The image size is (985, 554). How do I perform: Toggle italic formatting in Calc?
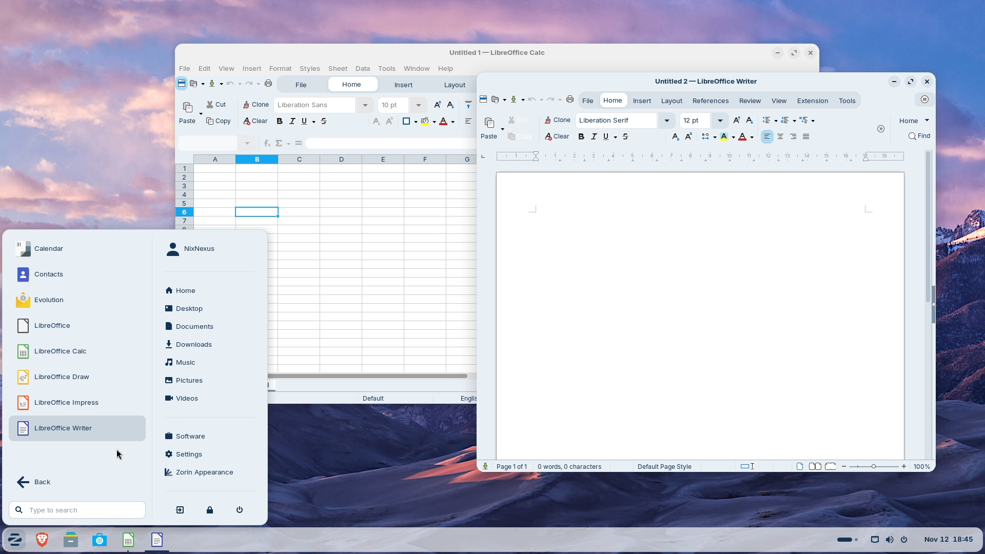[292, 121]
